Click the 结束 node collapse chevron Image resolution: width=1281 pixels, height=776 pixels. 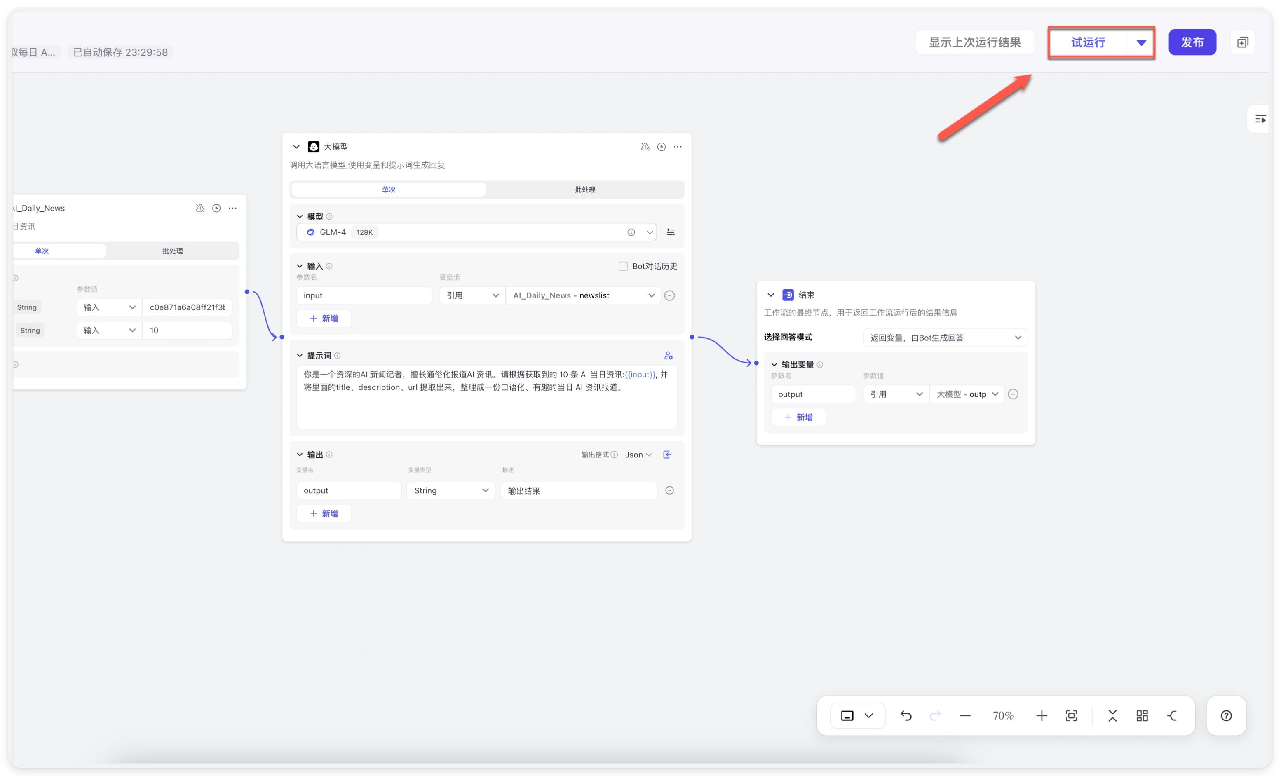pyautogui.click(x=770, y=294)
